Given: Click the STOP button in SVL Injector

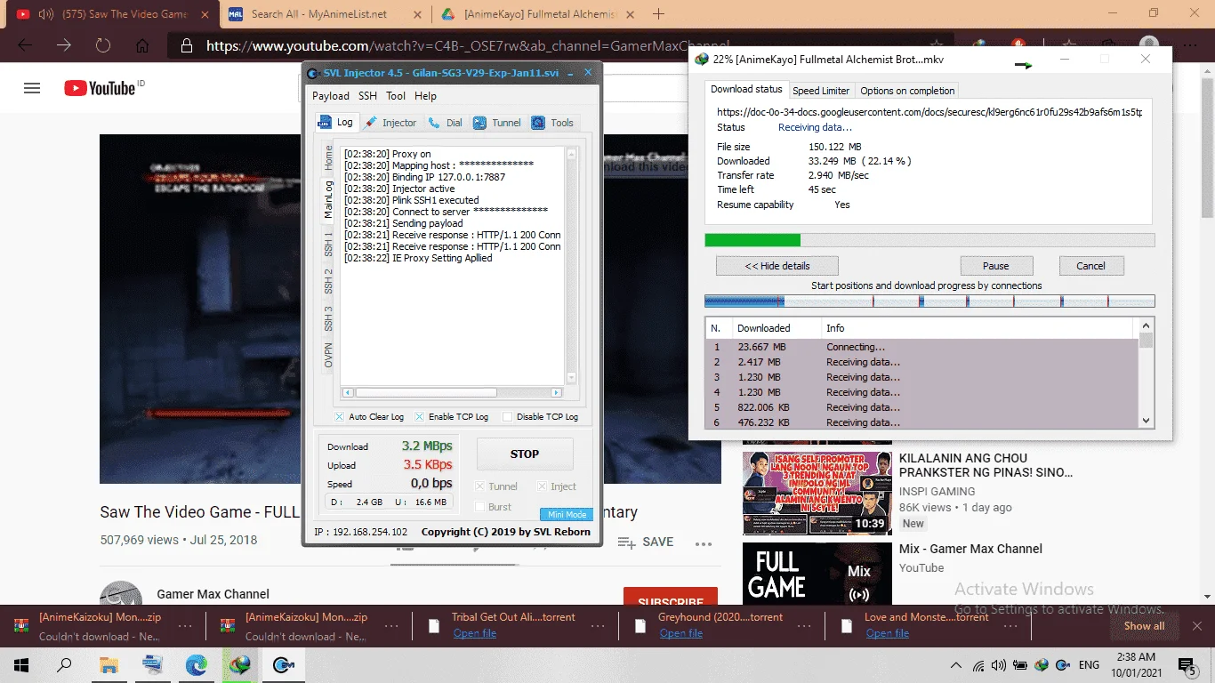Looking at the screenshot, I should coord(525,454).
